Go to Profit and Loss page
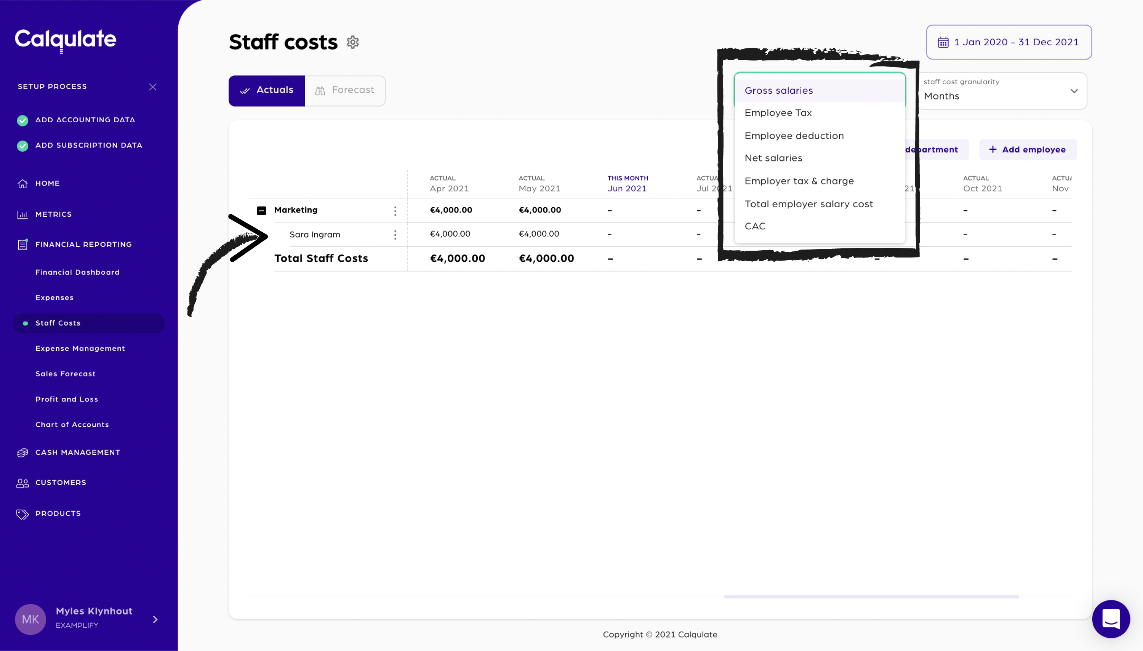 [x=67, y=399]
